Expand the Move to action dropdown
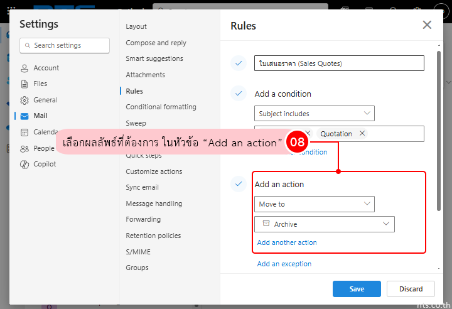Viewport: 452px width, 309px height. [x=315, y=204]
